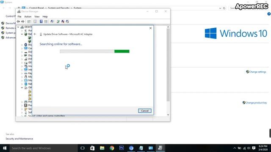271x152 pixels.
Task: Open the Action Center notifications icon
Action: pos(254,148)
